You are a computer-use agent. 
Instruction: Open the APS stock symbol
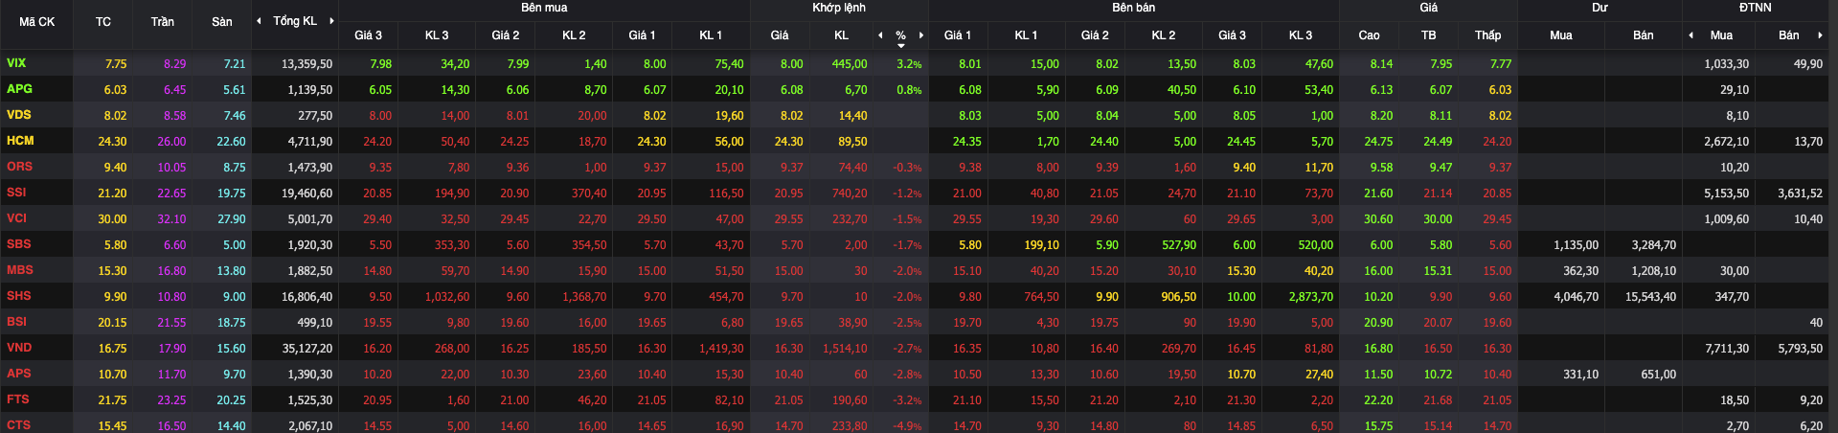click(x=18, y=374)
